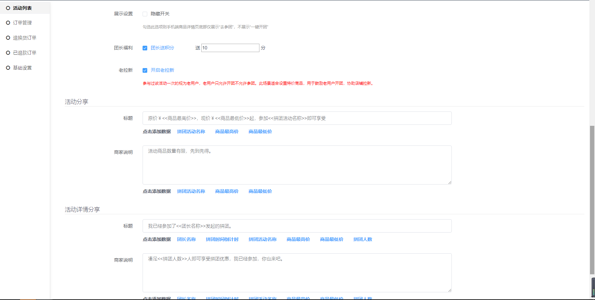Insert 拼团活动名称 under 活动详情分享 标题

262,239
